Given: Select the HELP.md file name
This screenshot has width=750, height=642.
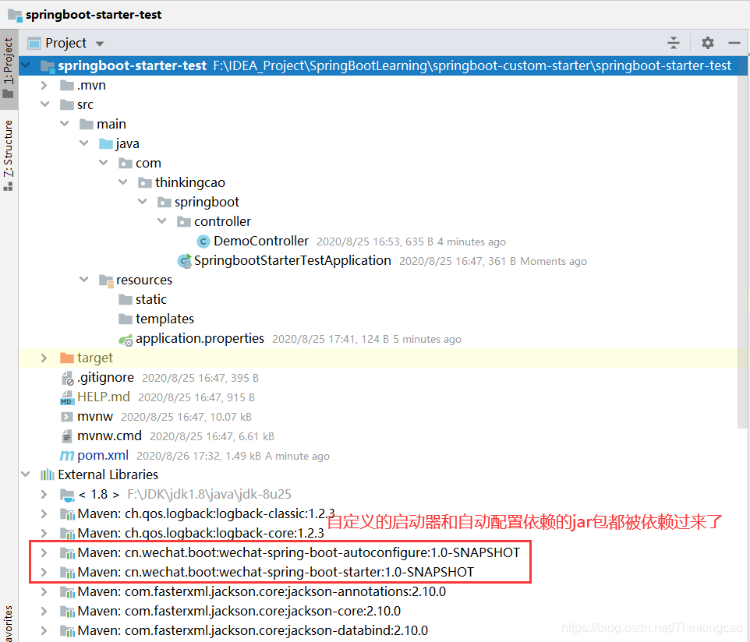Looking at the screenshot, I should pyautogui.click(x=104, y=397).
